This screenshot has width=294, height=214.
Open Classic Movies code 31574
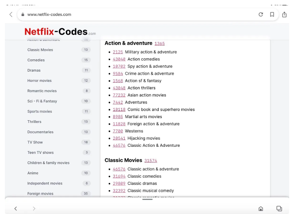coord(151,160)
